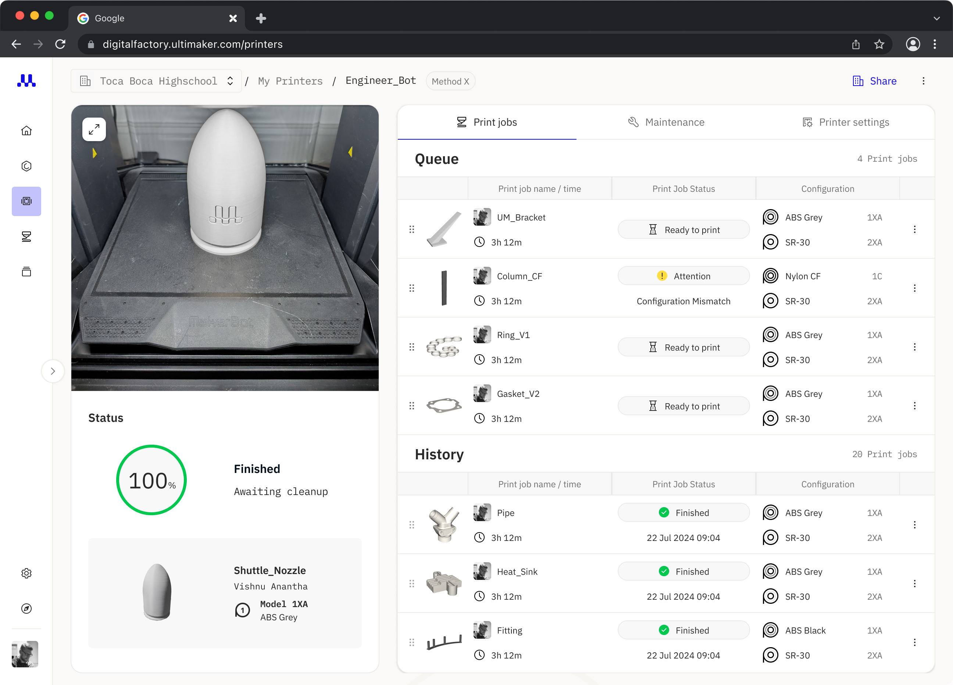This screenshot has width=953, height=685.
Task: Click the Share button
Action: tap(875, 81)
